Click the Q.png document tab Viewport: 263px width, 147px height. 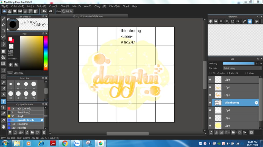(88, 16)
